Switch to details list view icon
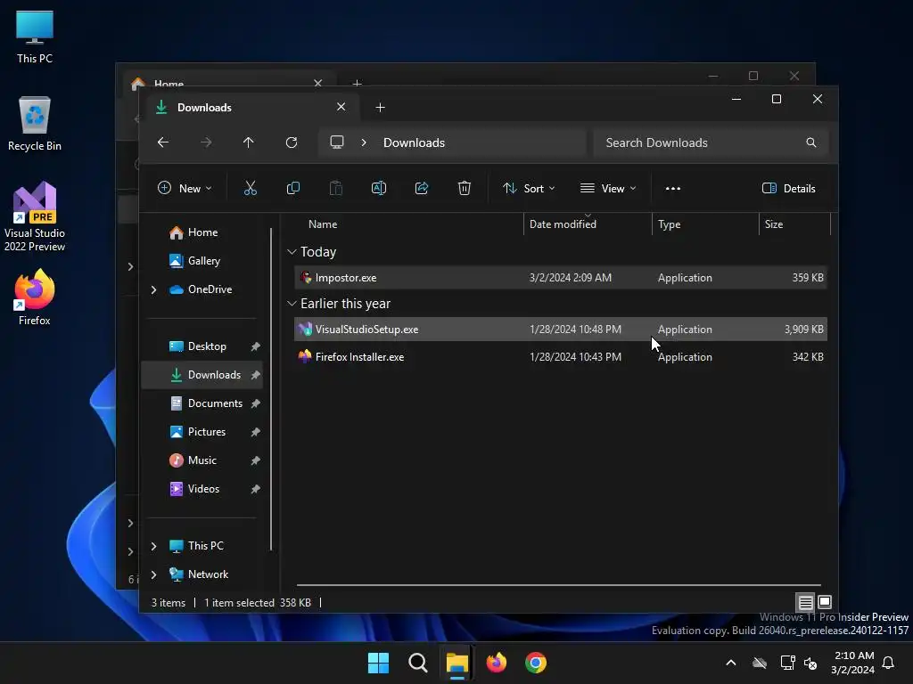This screenshot has width=913, height=684. pyautogui.click(x=805, y=602)
